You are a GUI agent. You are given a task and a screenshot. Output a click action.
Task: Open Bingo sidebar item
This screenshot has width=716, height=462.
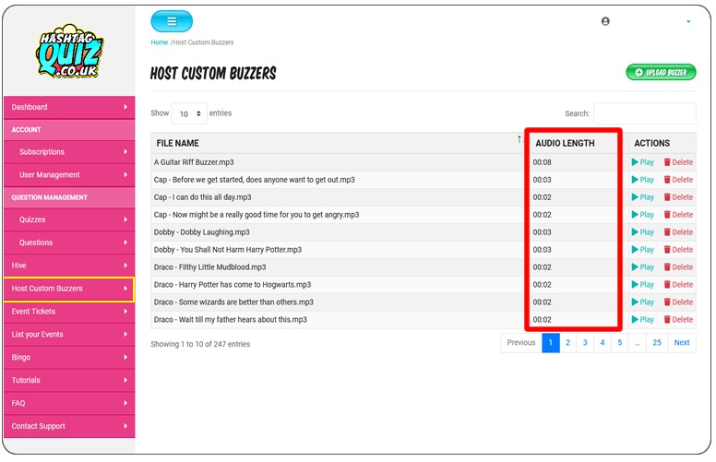pos(69,357)
